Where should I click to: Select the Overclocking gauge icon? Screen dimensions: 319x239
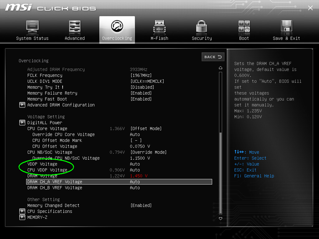(117, 26)
